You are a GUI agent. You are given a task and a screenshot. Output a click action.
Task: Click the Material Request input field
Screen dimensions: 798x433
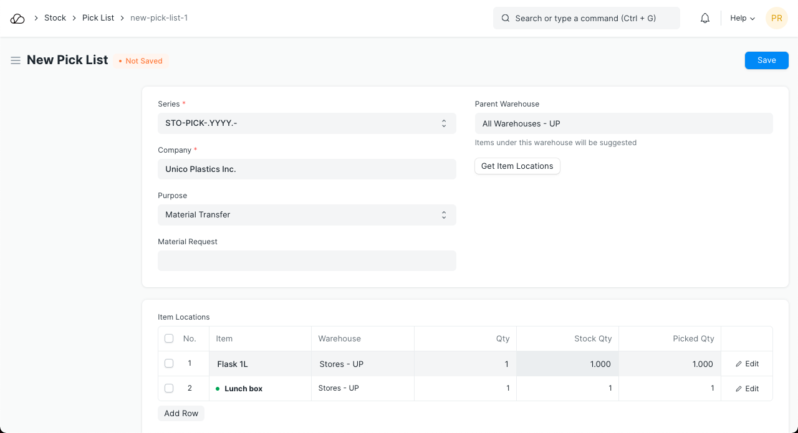point(307,261)
